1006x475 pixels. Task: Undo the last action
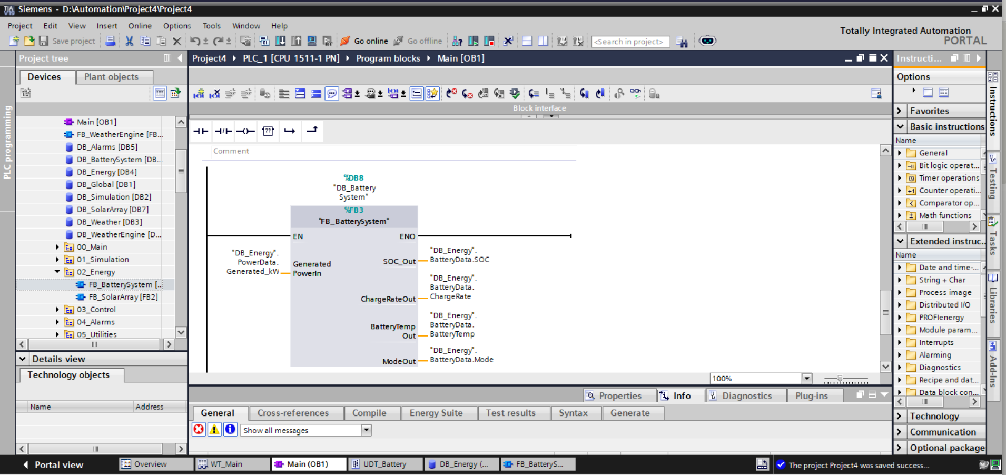[195, 41]
